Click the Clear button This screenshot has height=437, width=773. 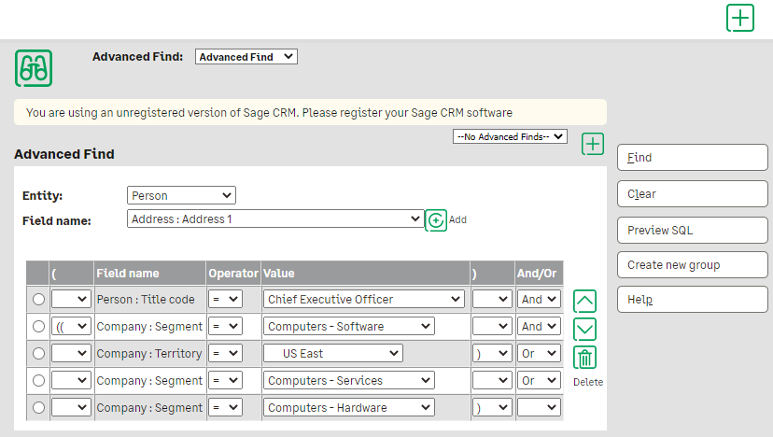(692, 194)
